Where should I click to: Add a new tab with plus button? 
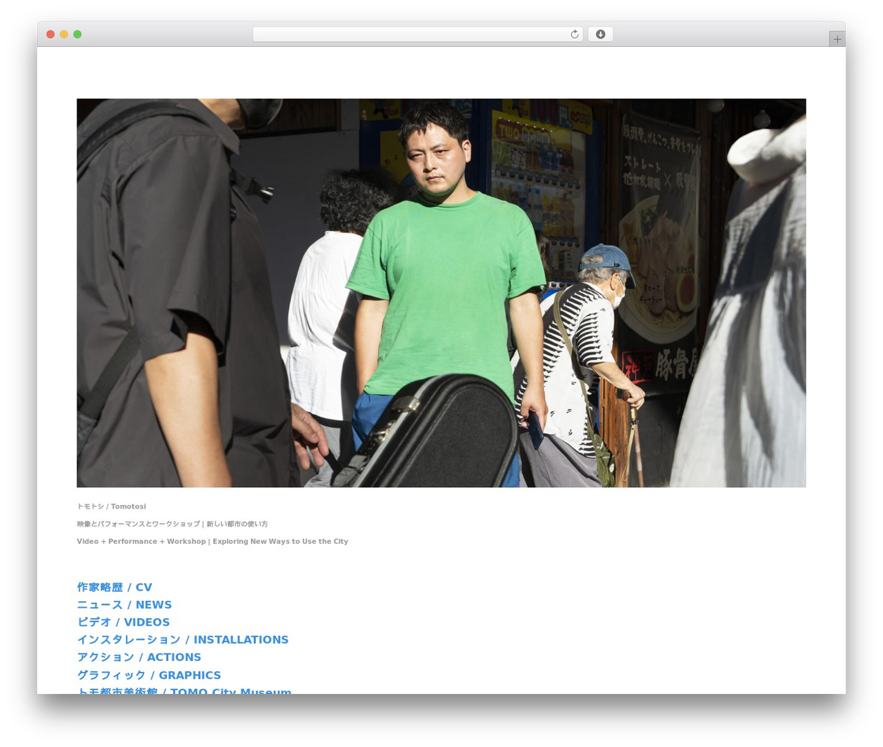coord(837,39)
